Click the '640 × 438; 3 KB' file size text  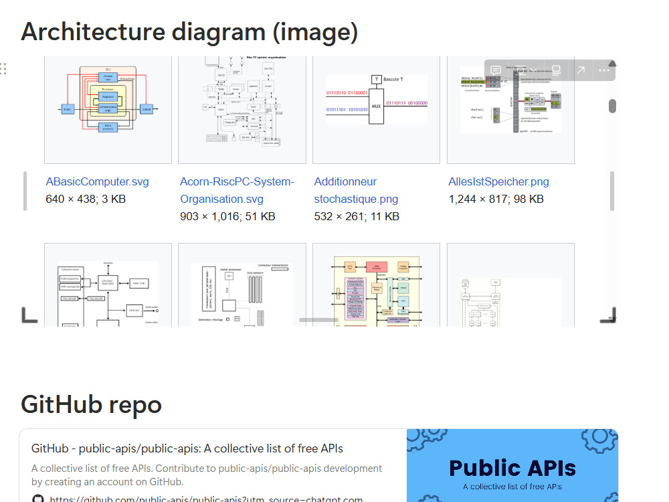pos(86,199)
